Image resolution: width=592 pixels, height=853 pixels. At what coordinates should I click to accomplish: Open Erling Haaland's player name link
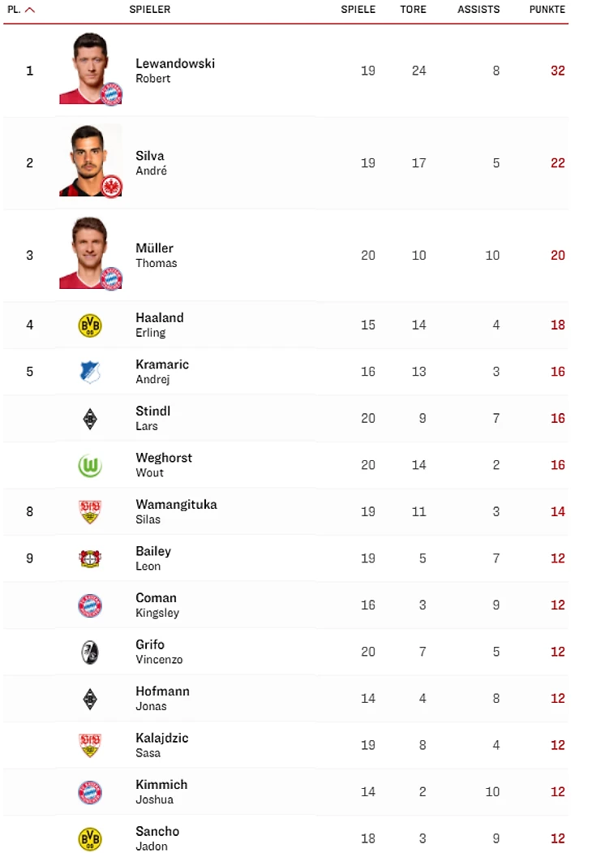[159, 325]
